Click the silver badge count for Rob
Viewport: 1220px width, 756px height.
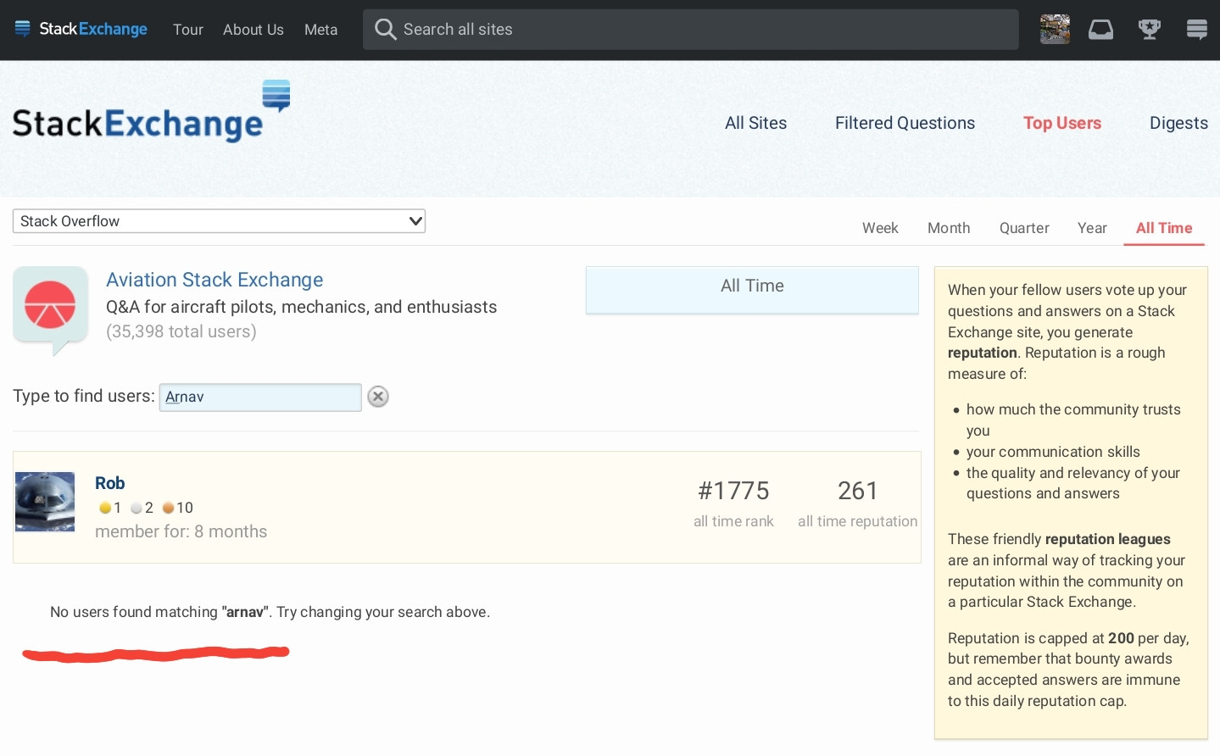coord(142,508)
